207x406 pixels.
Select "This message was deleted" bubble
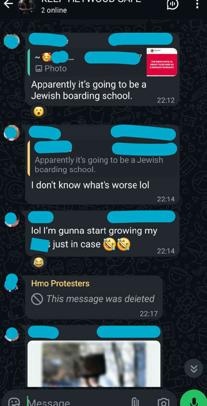click(x=94, y=297)
